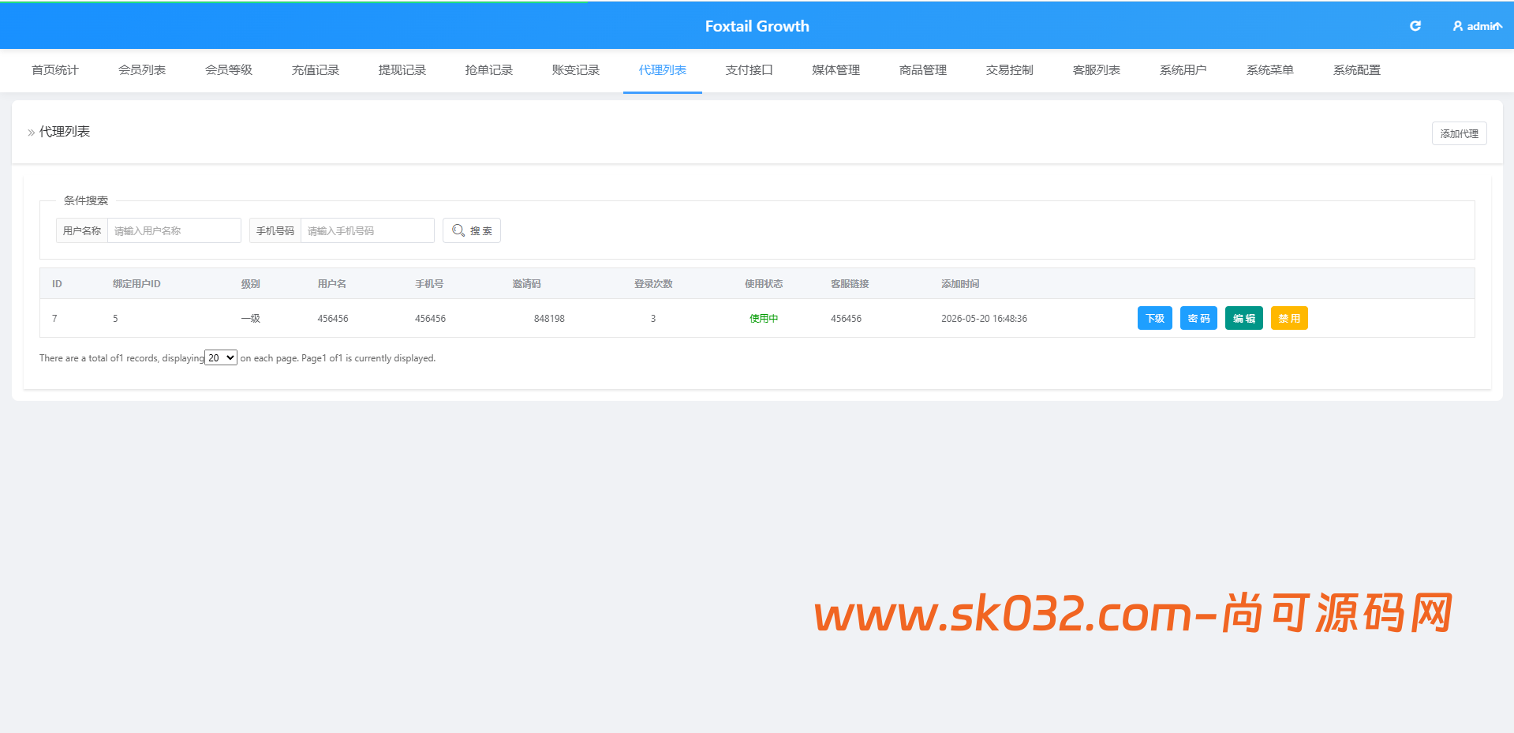
Task: Click the refresh icon in the header
Action: (1415, 26)
